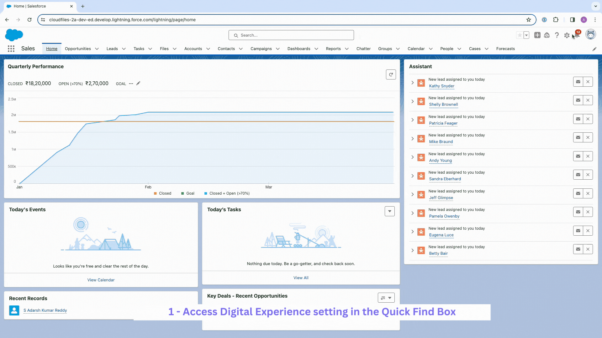This screenshot has width=602, height=338.
Task: Open the Reports tab dropdown arrow
Action: [347, 49]
